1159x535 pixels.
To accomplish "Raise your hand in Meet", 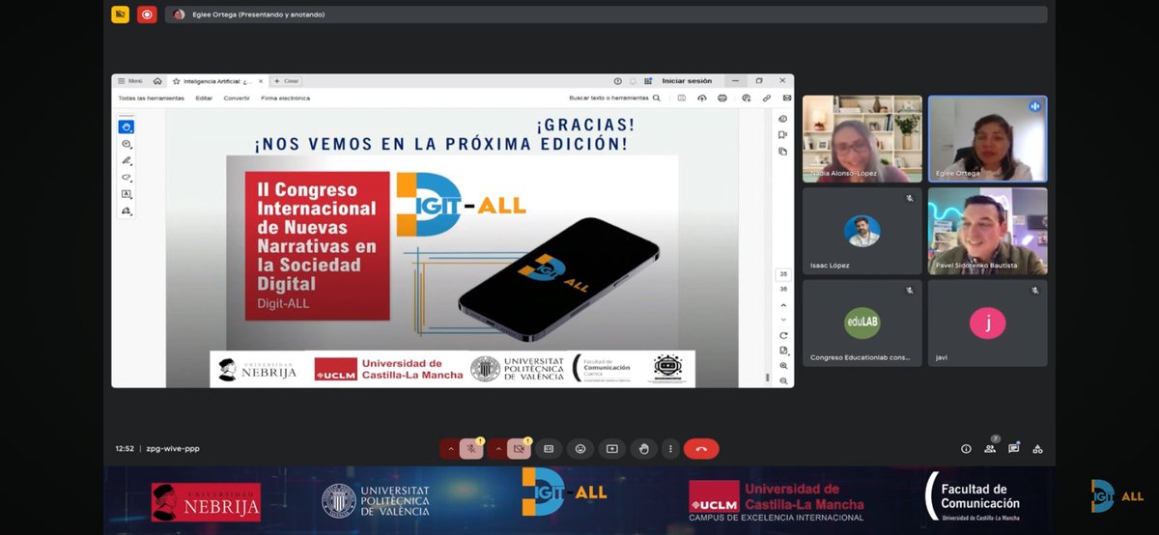I will (x=643, y=448).
